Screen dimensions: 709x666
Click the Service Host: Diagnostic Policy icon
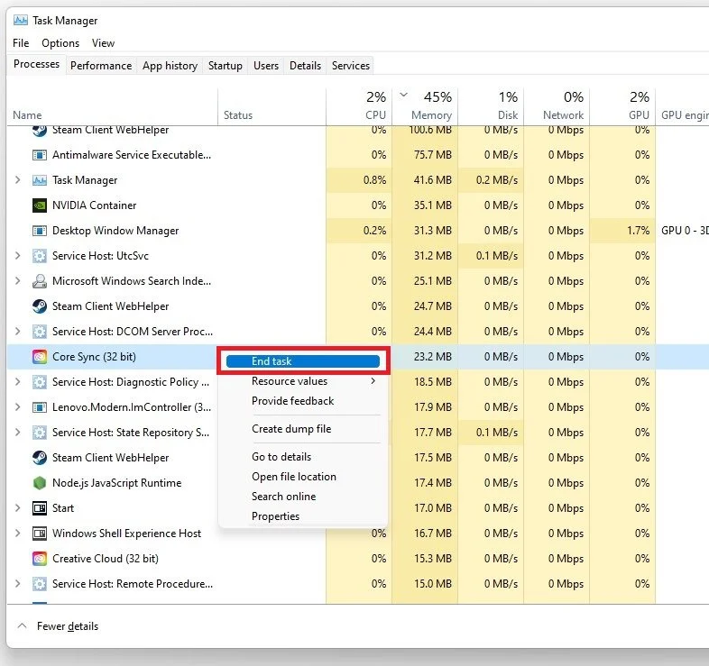pos(40,382)
